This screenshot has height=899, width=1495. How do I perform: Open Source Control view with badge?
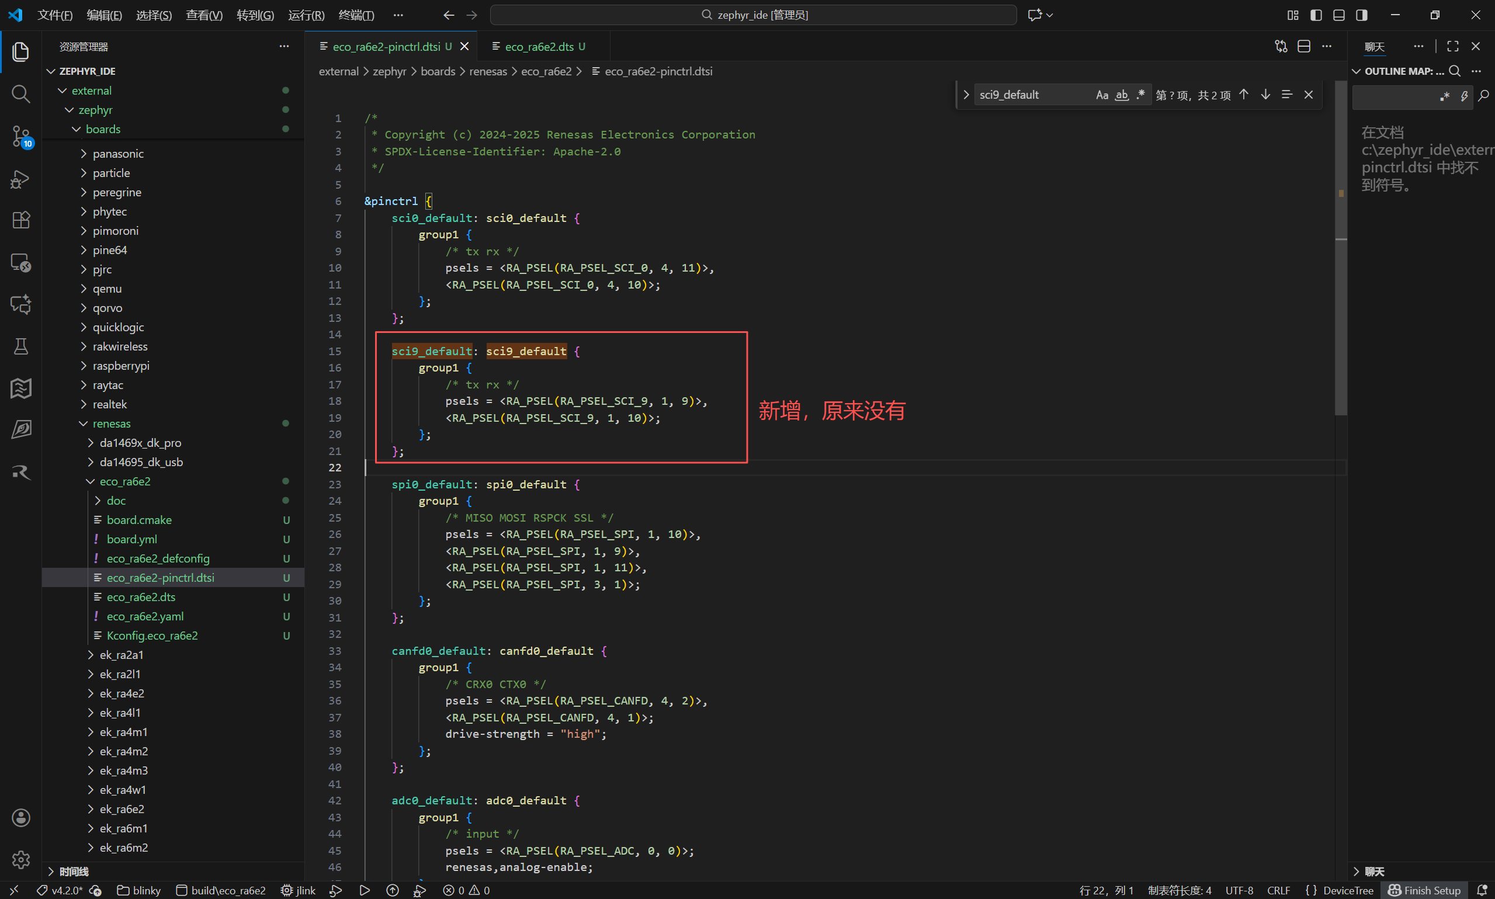(20, 136)
